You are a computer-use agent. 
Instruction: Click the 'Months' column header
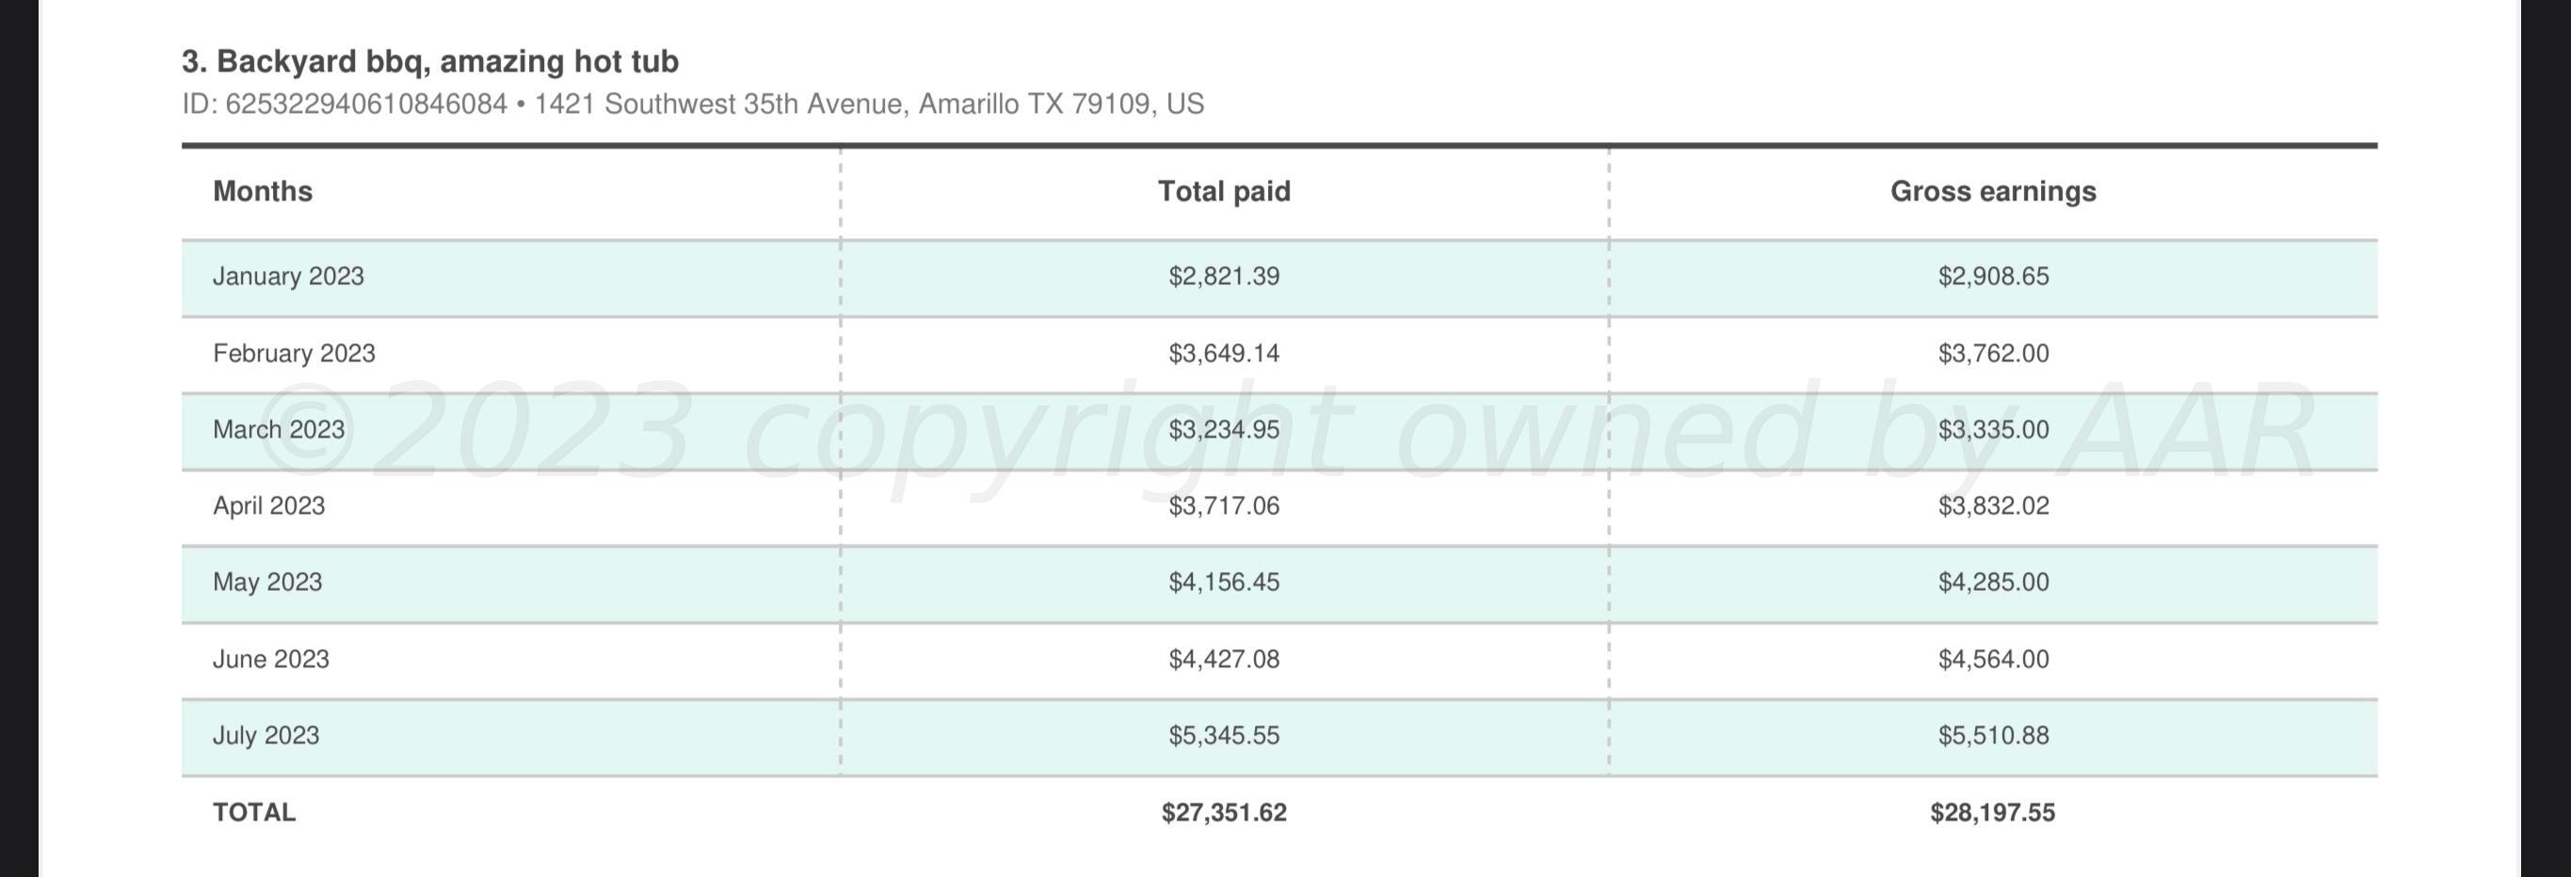(263, 192)
